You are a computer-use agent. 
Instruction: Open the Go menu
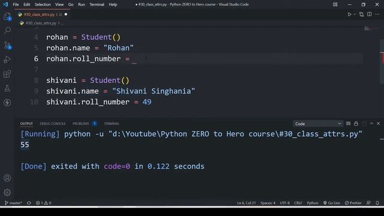click(71, 4)
